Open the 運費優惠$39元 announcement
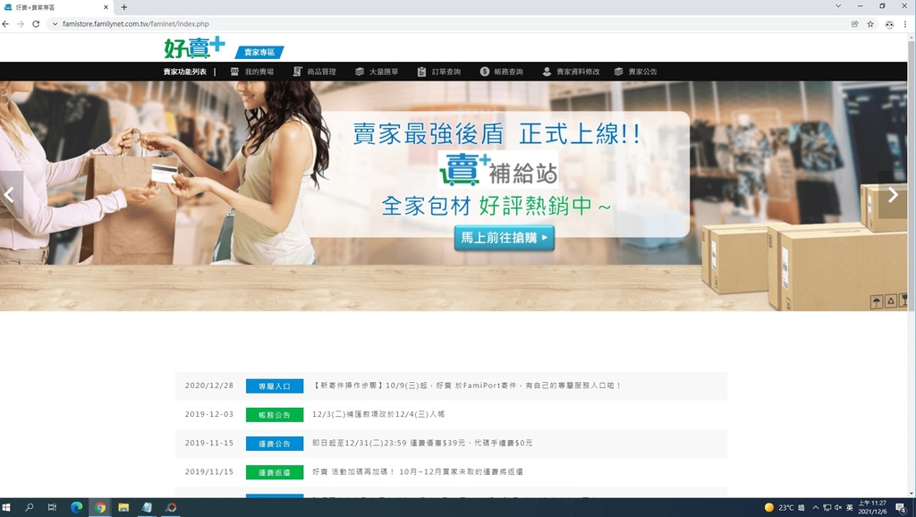This screenshot has width=916, height=517. point(422,443)
